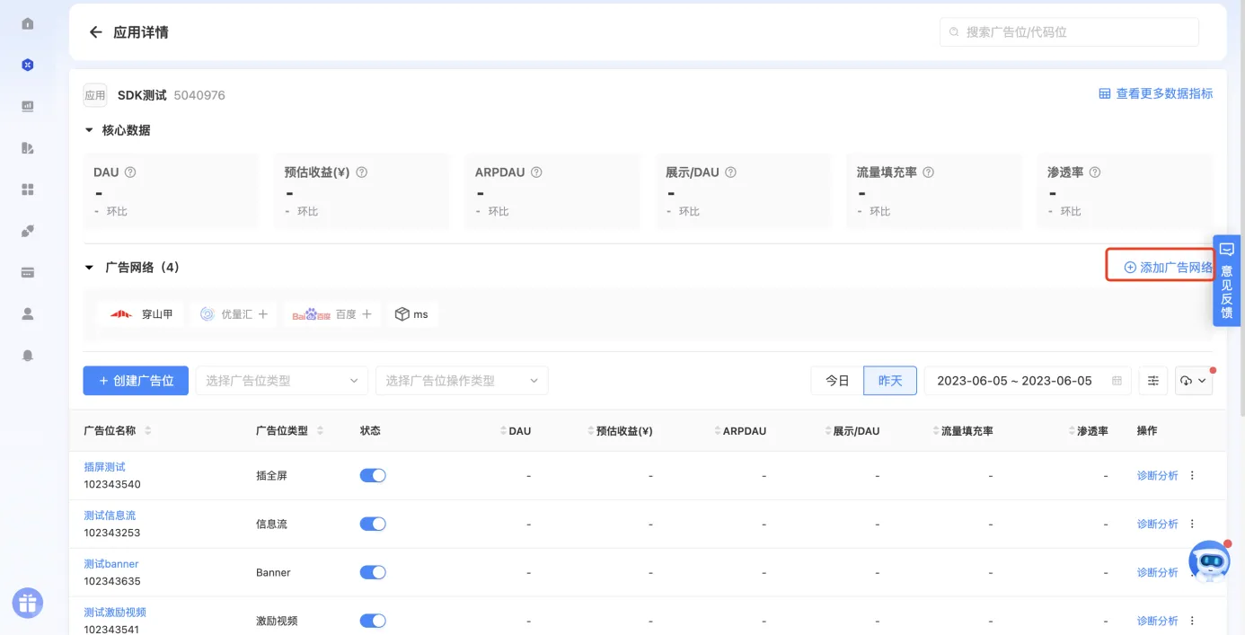The height and width of the screenshot is (635, 1245).
Task: Toggle status switch for 测试激励视频
Action: pos(373,622)
